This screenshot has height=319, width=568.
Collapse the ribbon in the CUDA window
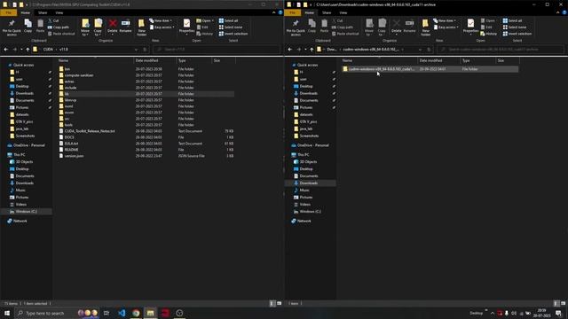coord(274,12)
